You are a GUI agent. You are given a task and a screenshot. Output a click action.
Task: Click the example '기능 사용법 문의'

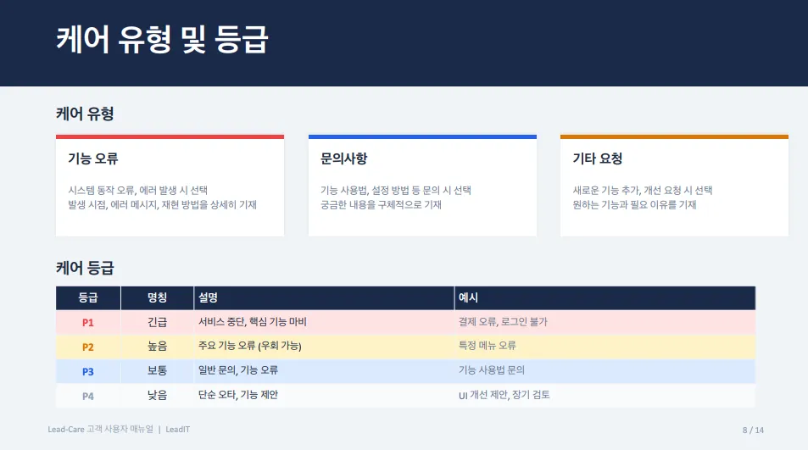(492, 370)
